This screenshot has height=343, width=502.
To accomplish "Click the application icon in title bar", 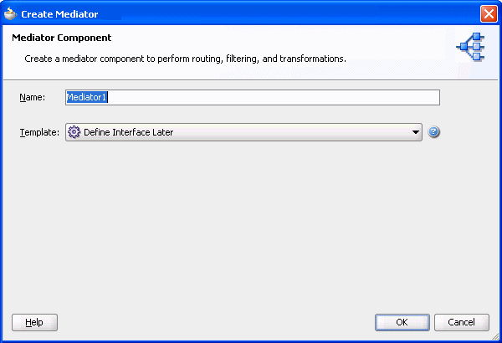I will pos(11,13).
